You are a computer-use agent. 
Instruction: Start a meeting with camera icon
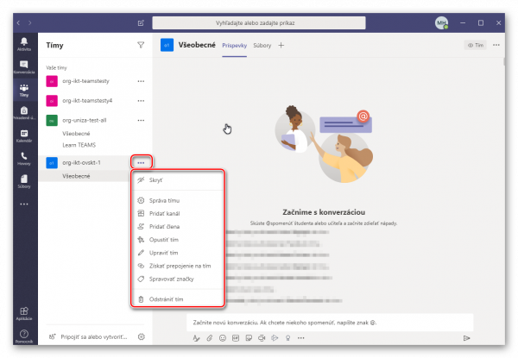click(x=262, y=338)
